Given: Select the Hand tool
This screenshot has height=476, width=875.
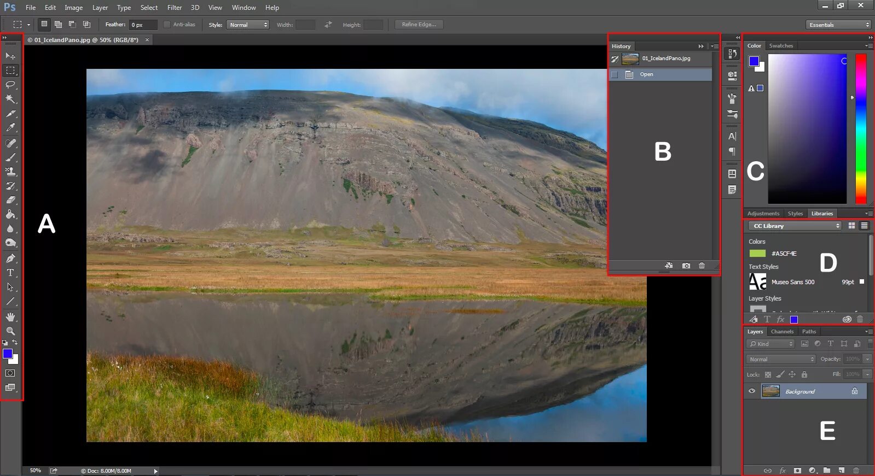Looking at the screenshot, I should click(x=10, y=317).
